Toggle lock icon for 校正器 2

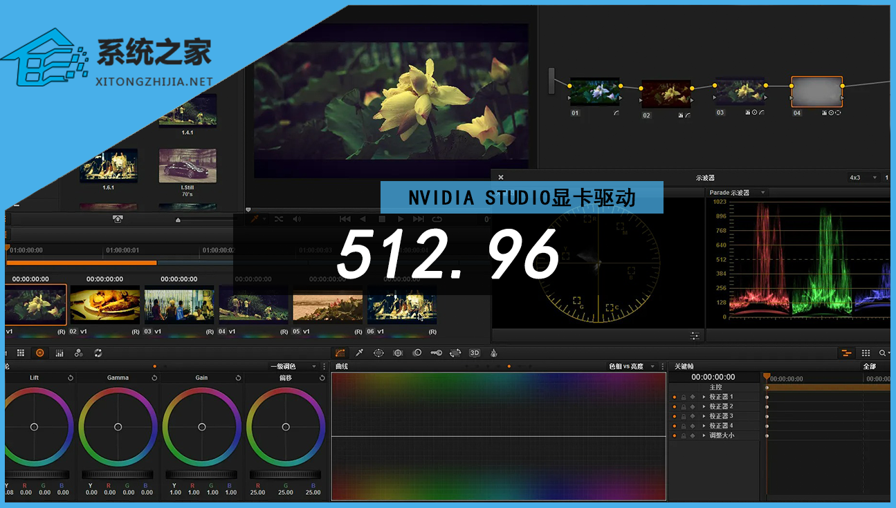point(684,407)
